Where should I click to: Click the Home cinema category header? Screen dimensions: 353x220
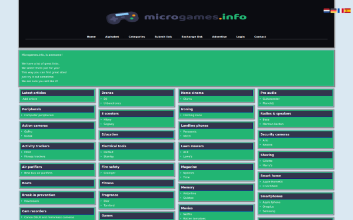216,93
